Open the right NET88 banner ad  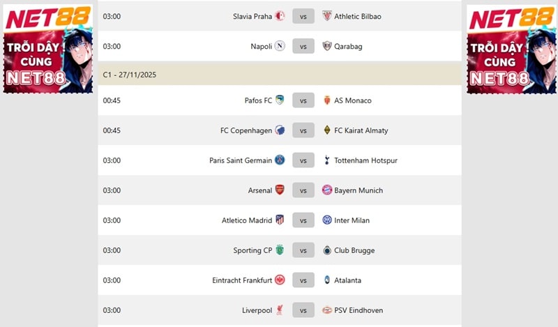point(510,49)
